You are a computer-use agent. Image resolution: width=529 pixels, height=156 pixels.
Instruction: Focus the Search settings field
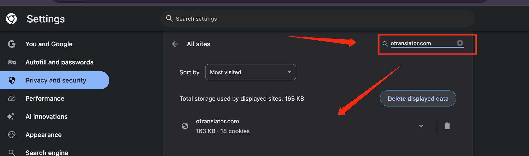click(317, 19)
